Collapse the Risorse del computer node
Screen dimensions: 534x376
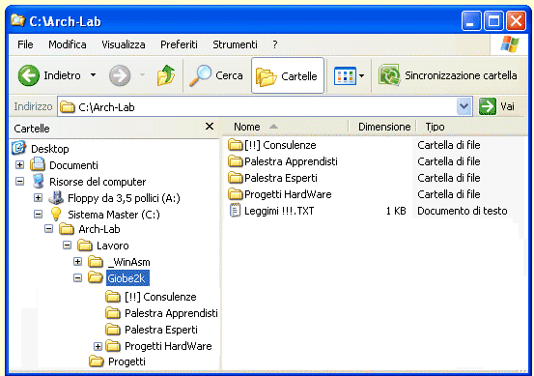click(19, 182)
